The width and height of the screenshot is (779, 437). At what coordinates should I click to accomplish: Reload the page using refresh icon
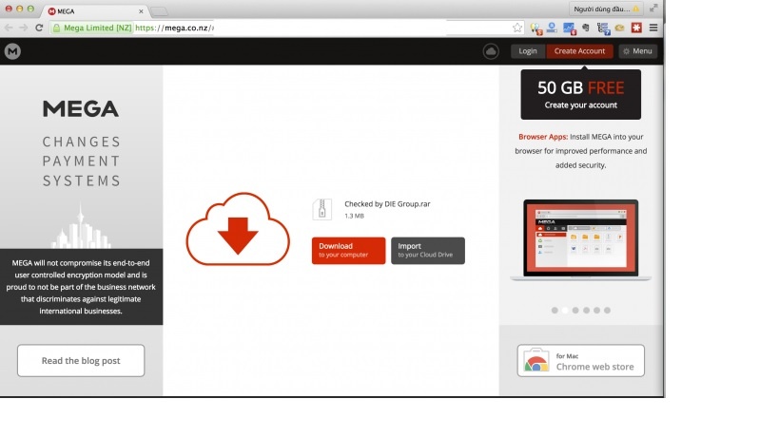[x=39, y=28]
